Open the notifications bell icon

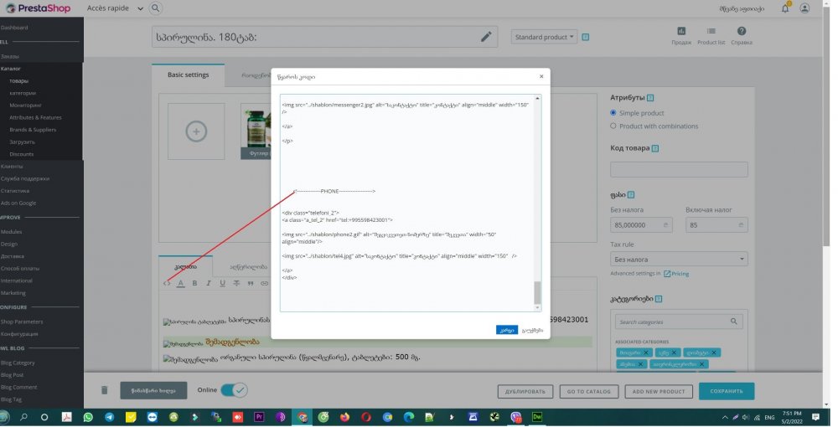(x=785, y=8)
